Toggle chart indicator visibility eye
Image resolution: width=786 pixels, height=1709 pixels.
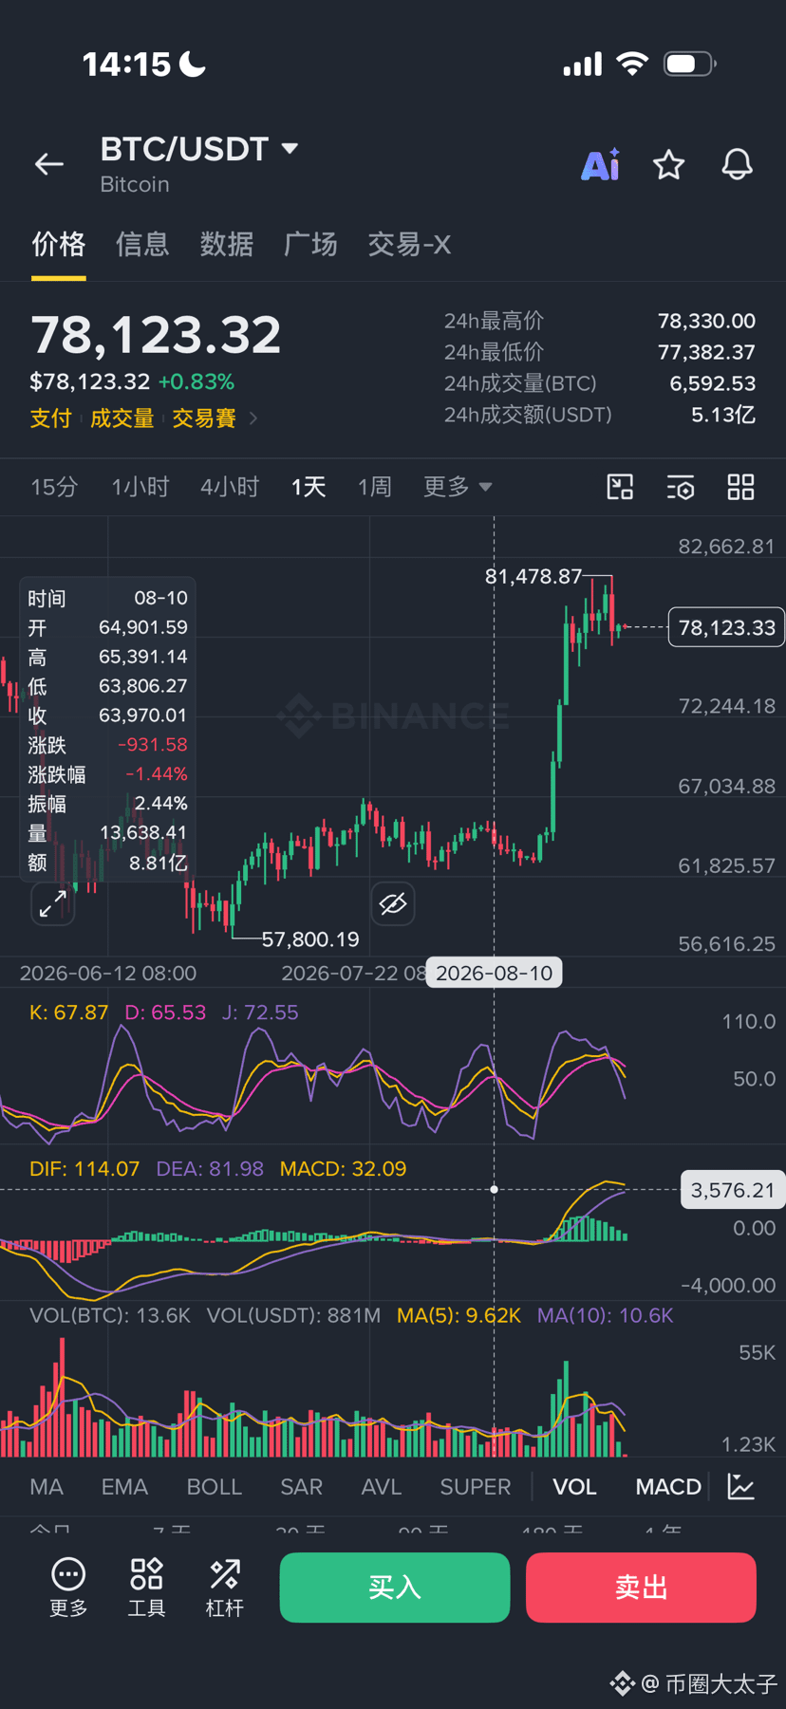click(x=393, y=903)
